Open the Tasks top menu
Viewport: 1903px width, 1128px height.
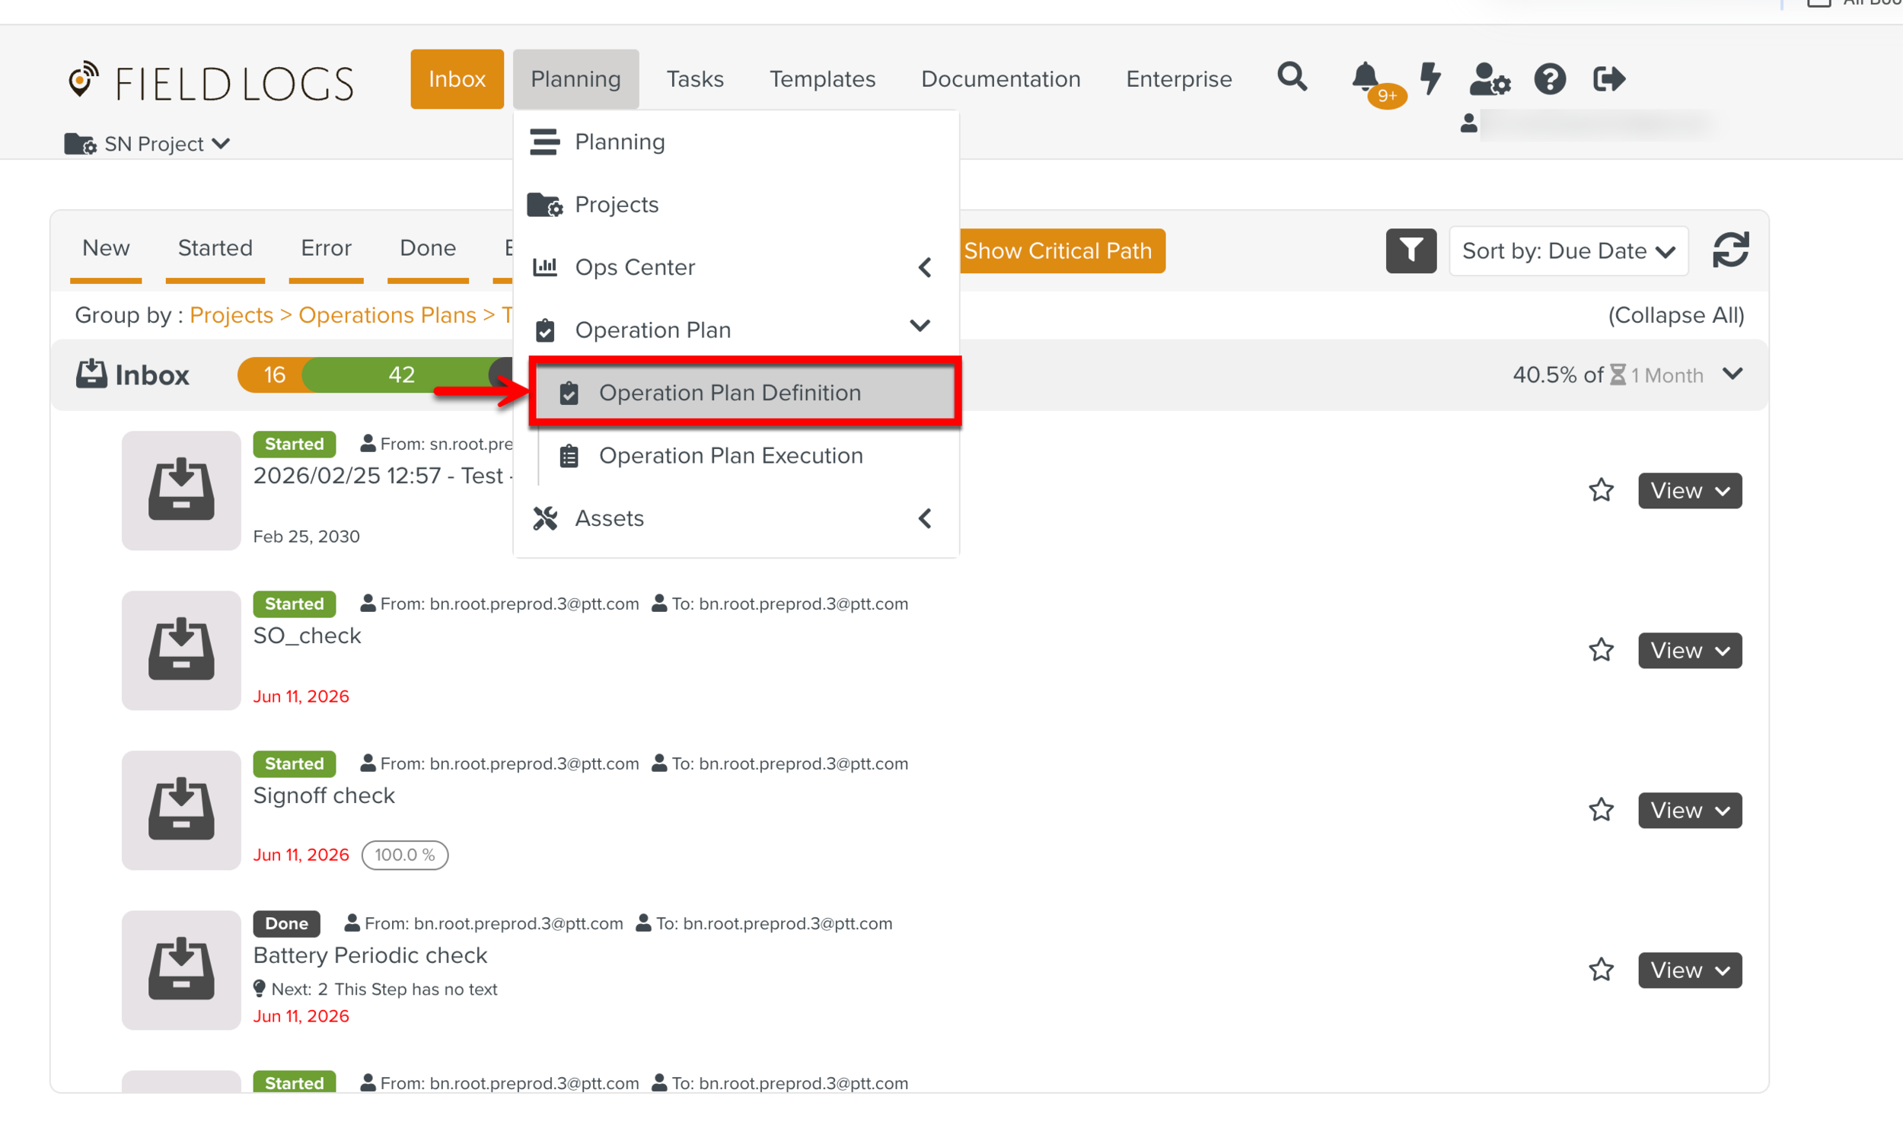click(694, 78)
